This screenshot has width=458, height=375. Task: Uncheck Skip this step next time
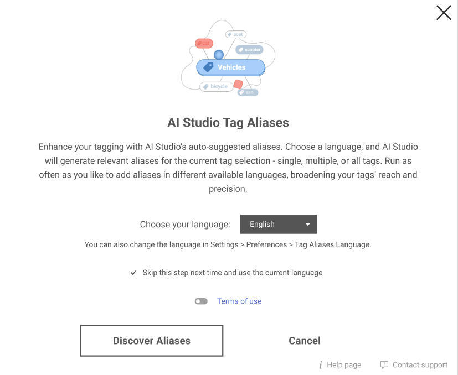[x=133, y=273]
